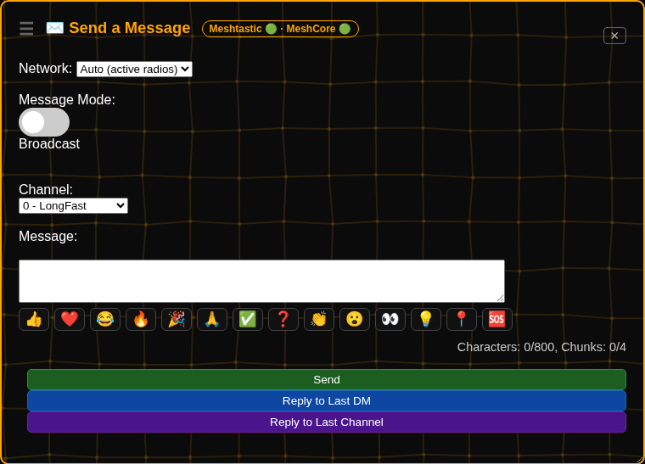The image size is (645, 464).
Task: Click the 'Channel:' label
Action: tap(46, 189)
